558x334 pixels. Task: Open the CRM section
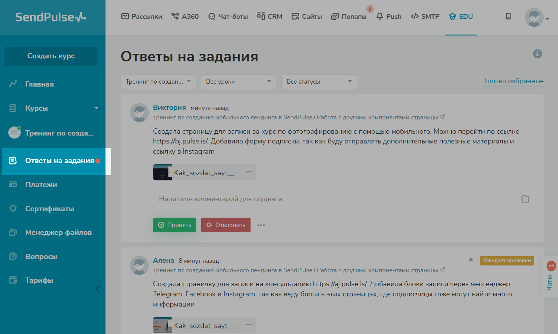point(270,17)
